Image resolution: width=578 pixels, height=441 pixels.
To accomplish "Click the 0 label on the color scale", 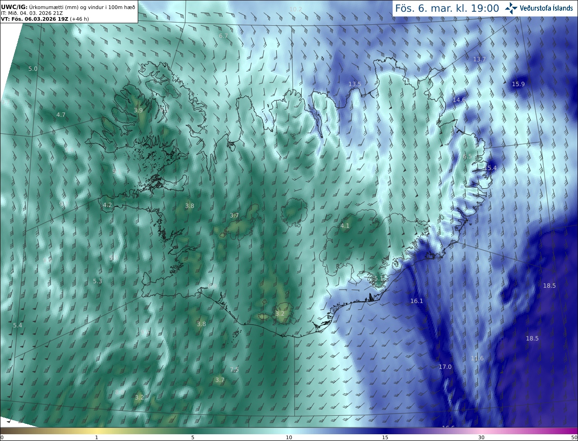I will (x=2, y=437).
